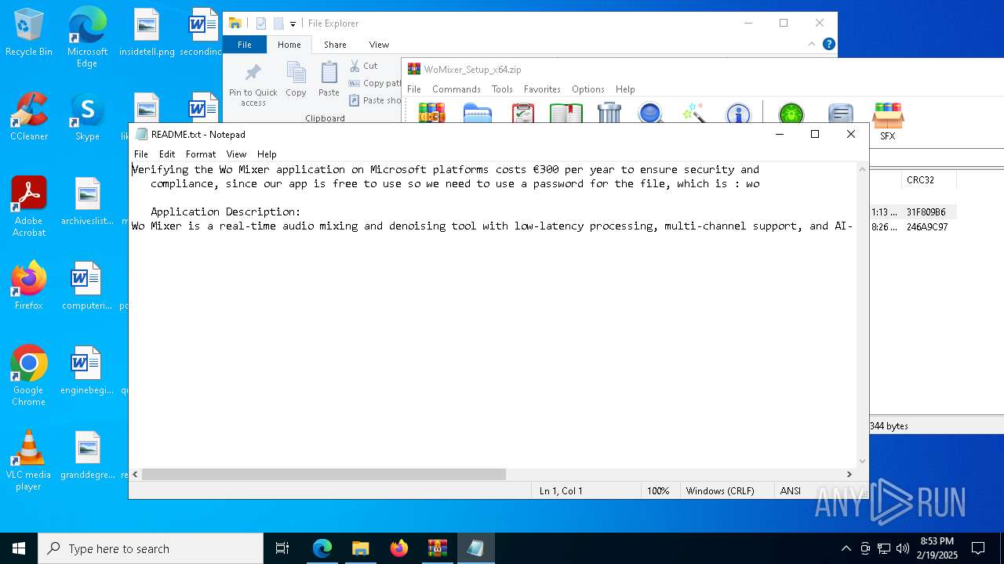
Task: Select the Firefox desktop shortcut
Action: (x=29, y=286)
